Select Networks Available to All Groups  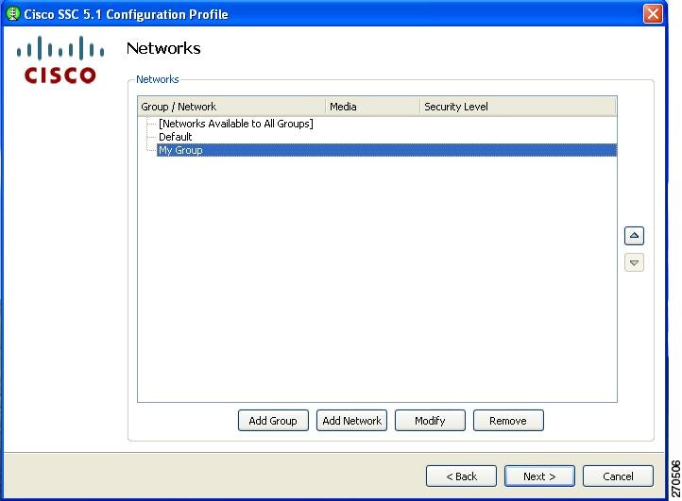point(236,124)
